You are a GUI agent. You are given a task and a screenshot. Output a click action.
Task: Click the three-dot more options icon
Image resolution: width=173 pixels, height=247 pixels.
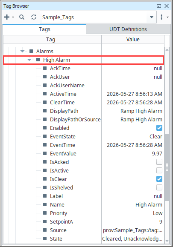pos(161,17)
